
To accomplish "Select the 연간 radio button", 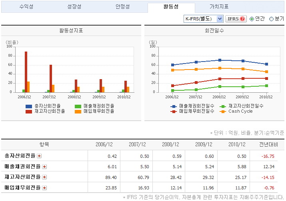I will pyautogui.click(x=252, y=19).
